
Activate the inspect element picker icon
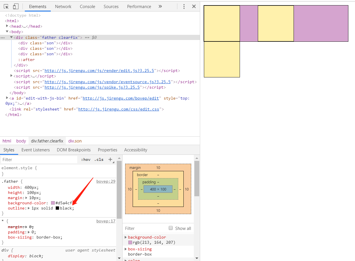pyautogui.click(x=6, y=6)
